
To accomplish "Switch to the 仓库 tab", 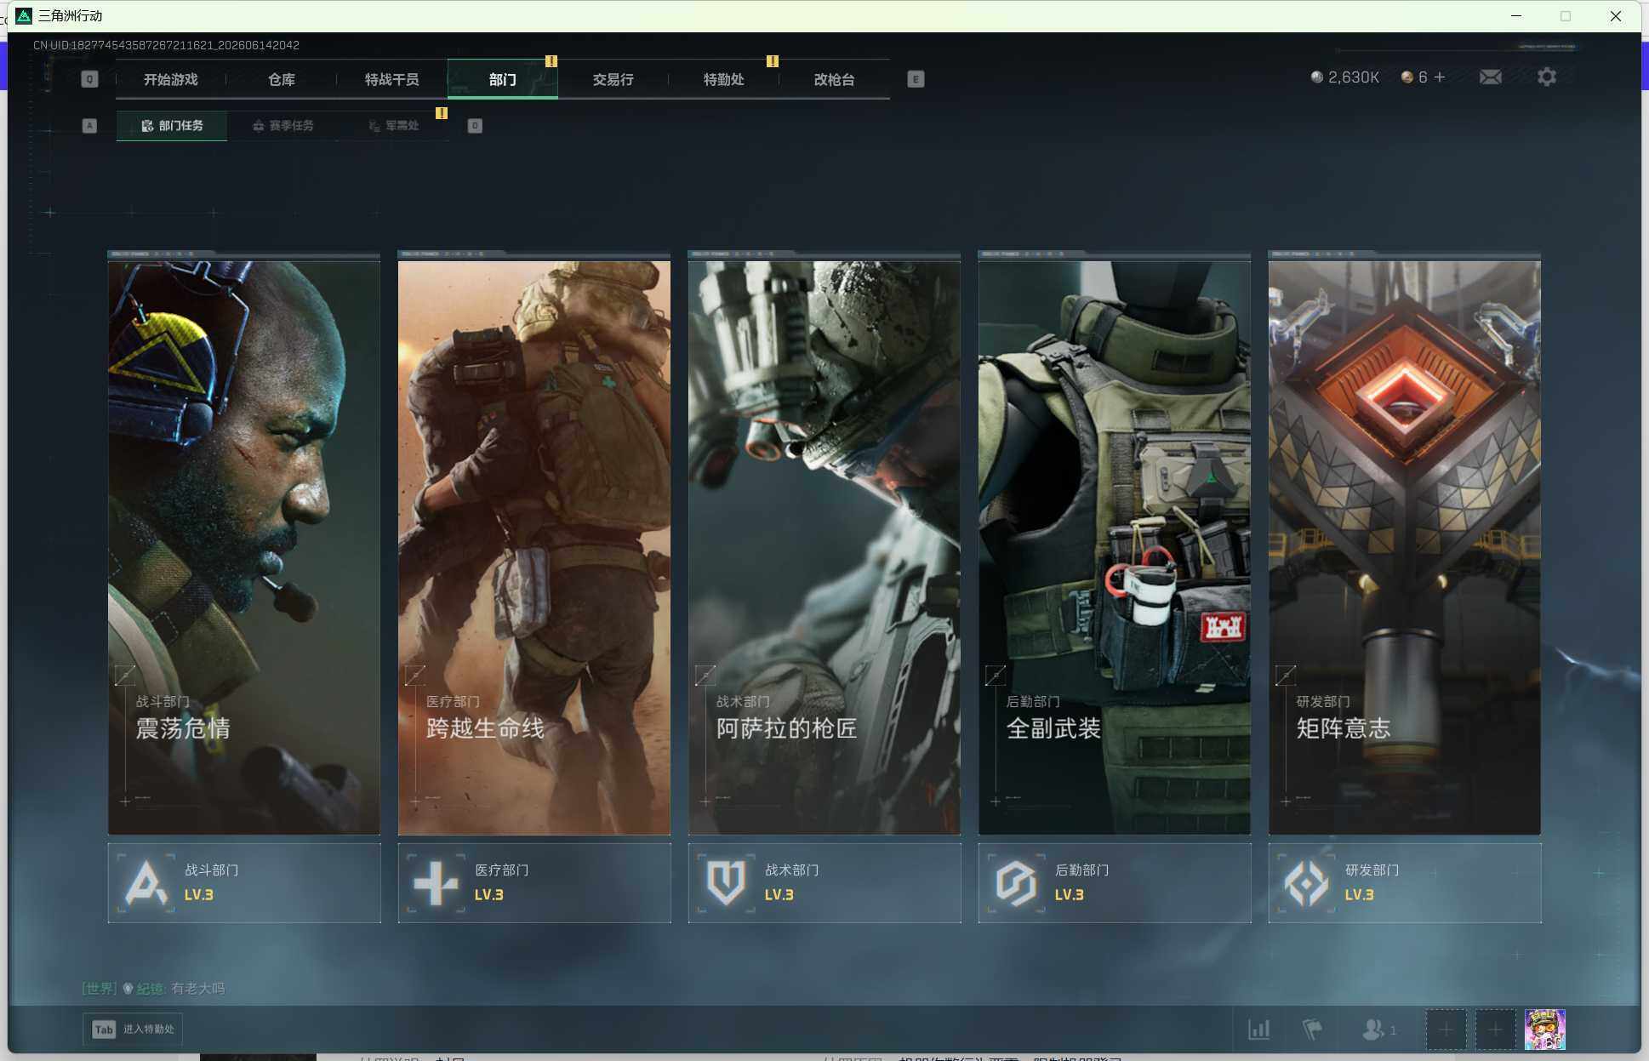I will [x=281, y=79].
